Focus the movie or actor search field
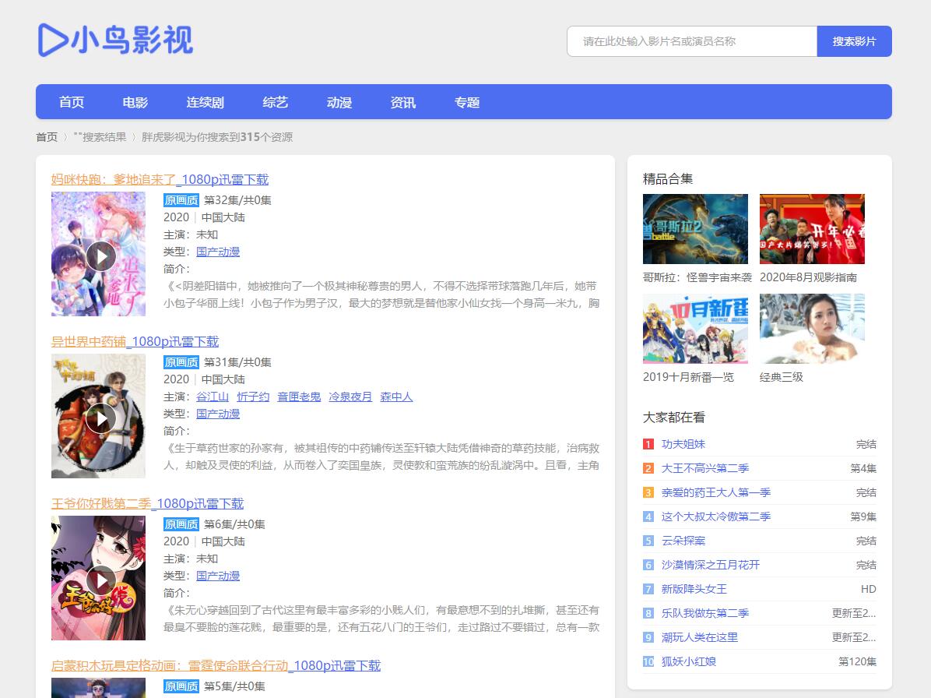Image resolution: width=931 pixels, height=698 pixels. pyautogui.click(x=691, y=41)
